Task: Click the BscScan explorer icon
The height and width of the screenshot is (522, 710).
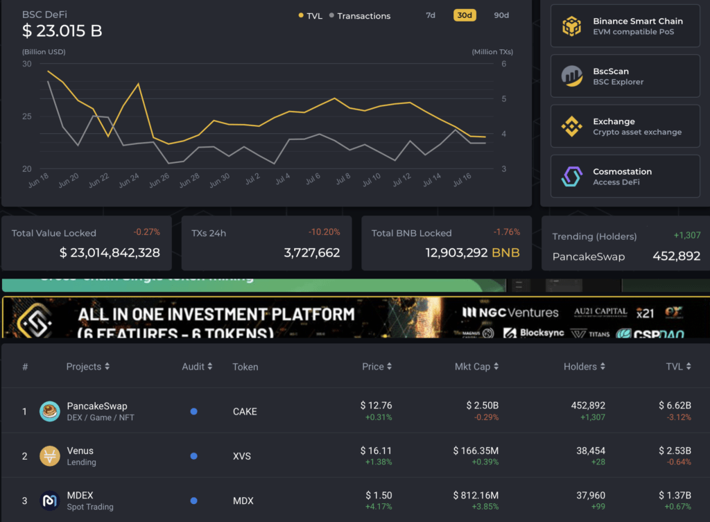Action: (x=572, y=76)
